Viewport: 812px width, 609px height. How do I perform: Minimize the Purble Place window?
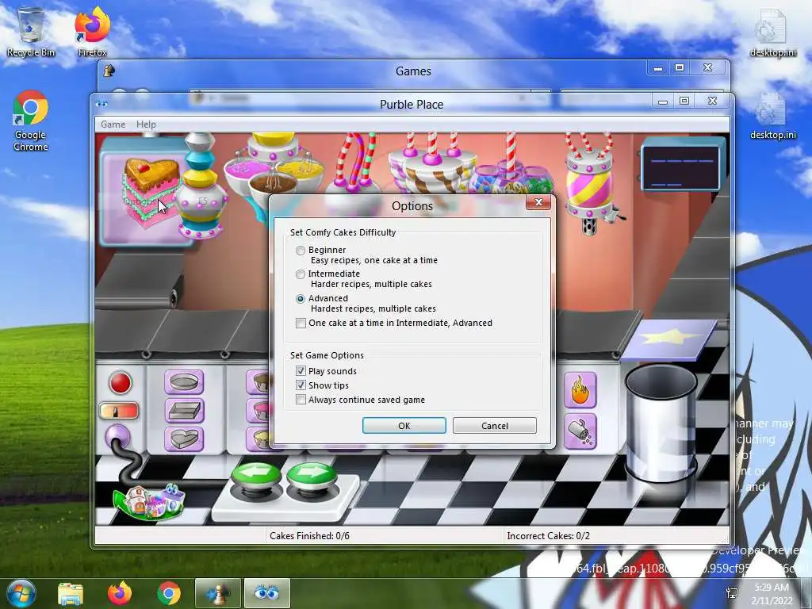click(x=662, y=101)
